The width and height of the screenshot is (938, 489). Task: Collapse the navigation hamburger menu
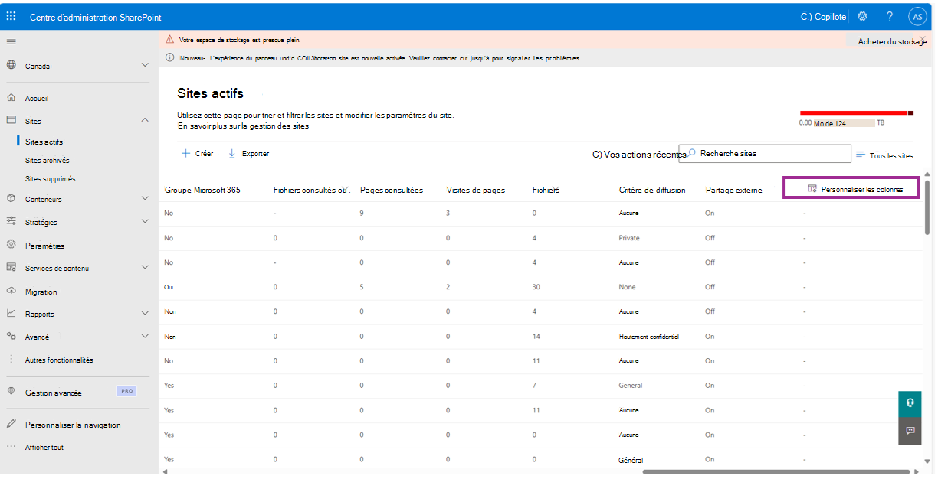(x=11, y=41)
